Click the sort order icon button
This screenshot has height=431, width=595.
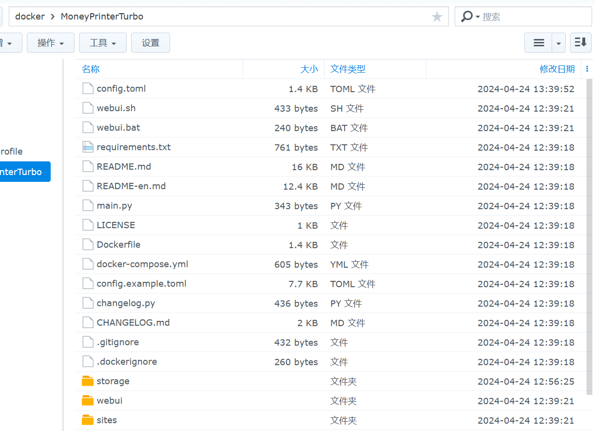coord(580,43)
